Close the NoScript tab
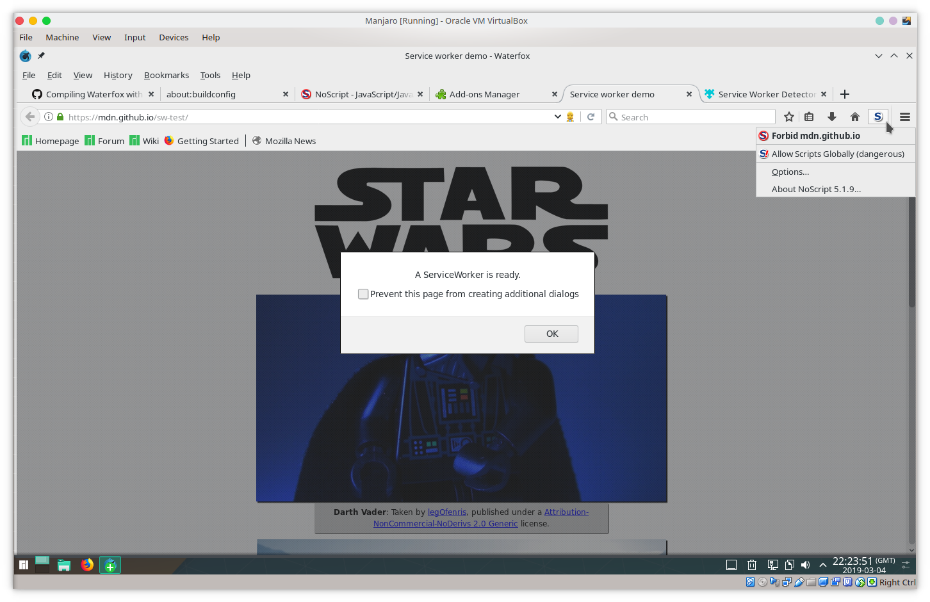Viewport: 930px width, 602px height. point(420,94)
